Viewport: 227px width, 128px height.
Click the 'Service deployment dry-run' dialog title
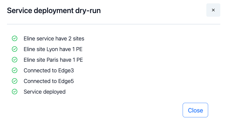[x=54, y=11]
